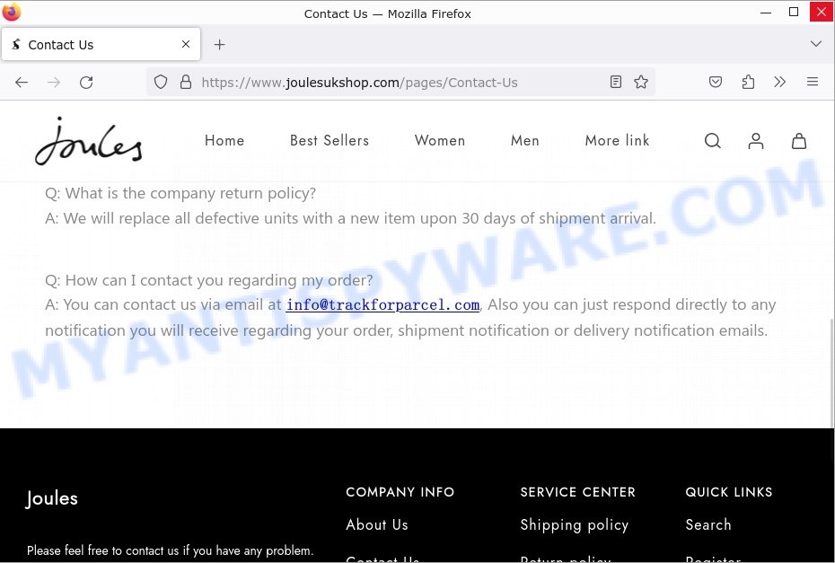Bookmark this page with the star
This screenshot has height=563, width=835.
click(x=641, y=82)
